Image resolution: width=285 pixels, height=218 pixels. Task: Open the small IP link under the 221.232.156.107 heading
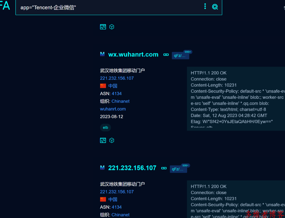click(x=117, y=192)
